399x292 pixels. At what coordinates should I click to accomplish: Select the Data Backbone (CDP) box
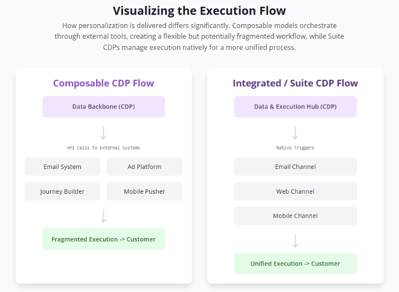pyautogui.click(x=103, y=107)
